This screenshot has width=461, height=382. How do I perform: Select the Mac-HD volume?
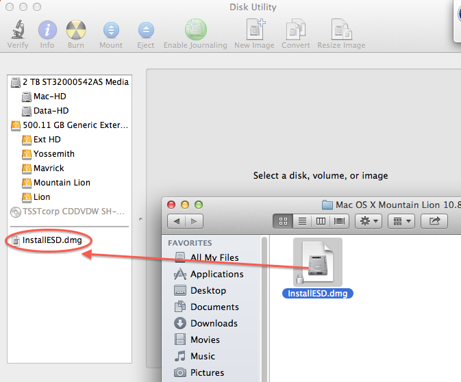[x=44, y=97]
